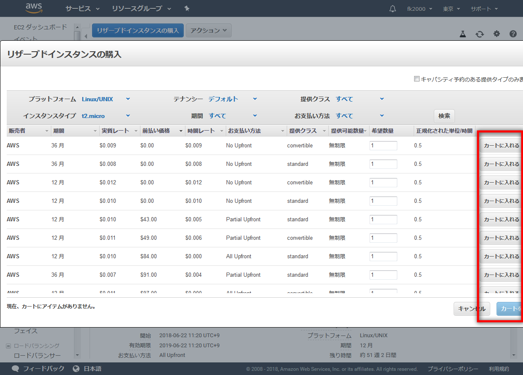
Task: Sort by 販売者 column header
Action: pyautogui.click(x=28, y=131)
